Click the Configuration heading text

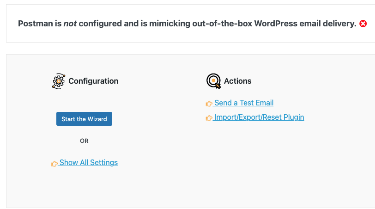point(93,81)
